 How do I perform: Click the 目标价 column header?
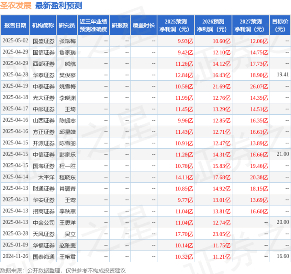point(280,25)
